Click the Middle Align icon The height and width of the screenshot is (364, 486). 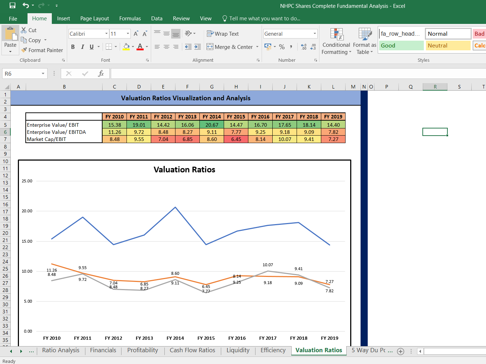[x=167, y=34]
